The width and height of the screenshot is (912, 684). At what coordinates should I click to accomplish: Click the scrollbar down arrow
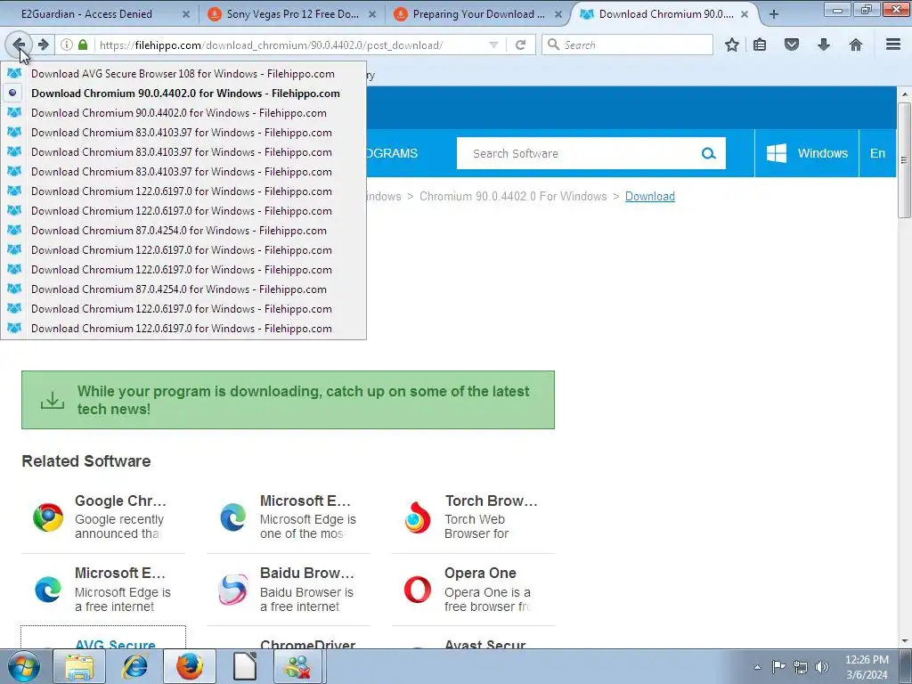click(x=905, y=641)
